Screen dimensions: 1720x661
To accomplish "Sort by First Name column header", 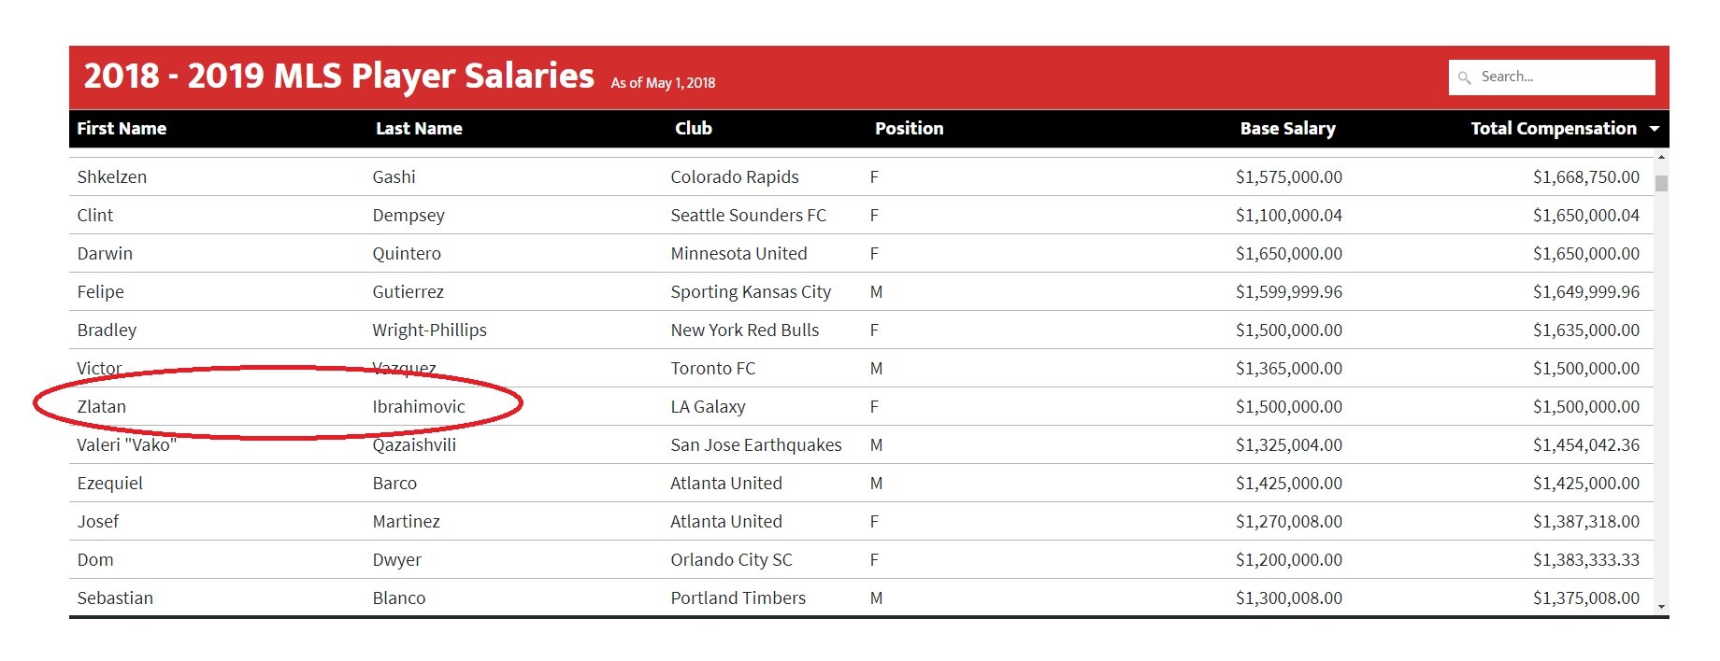I will [122, 129].
